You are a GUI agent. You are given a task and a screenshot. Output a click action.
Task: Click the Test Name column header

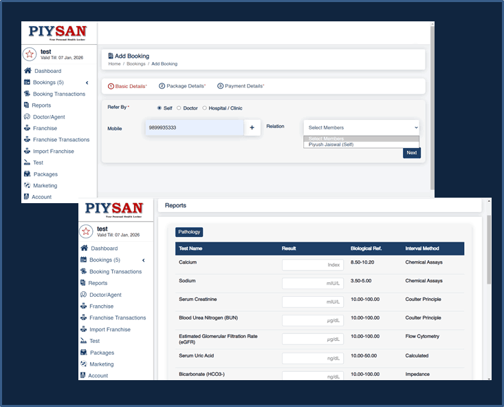(x=190, y=248)
